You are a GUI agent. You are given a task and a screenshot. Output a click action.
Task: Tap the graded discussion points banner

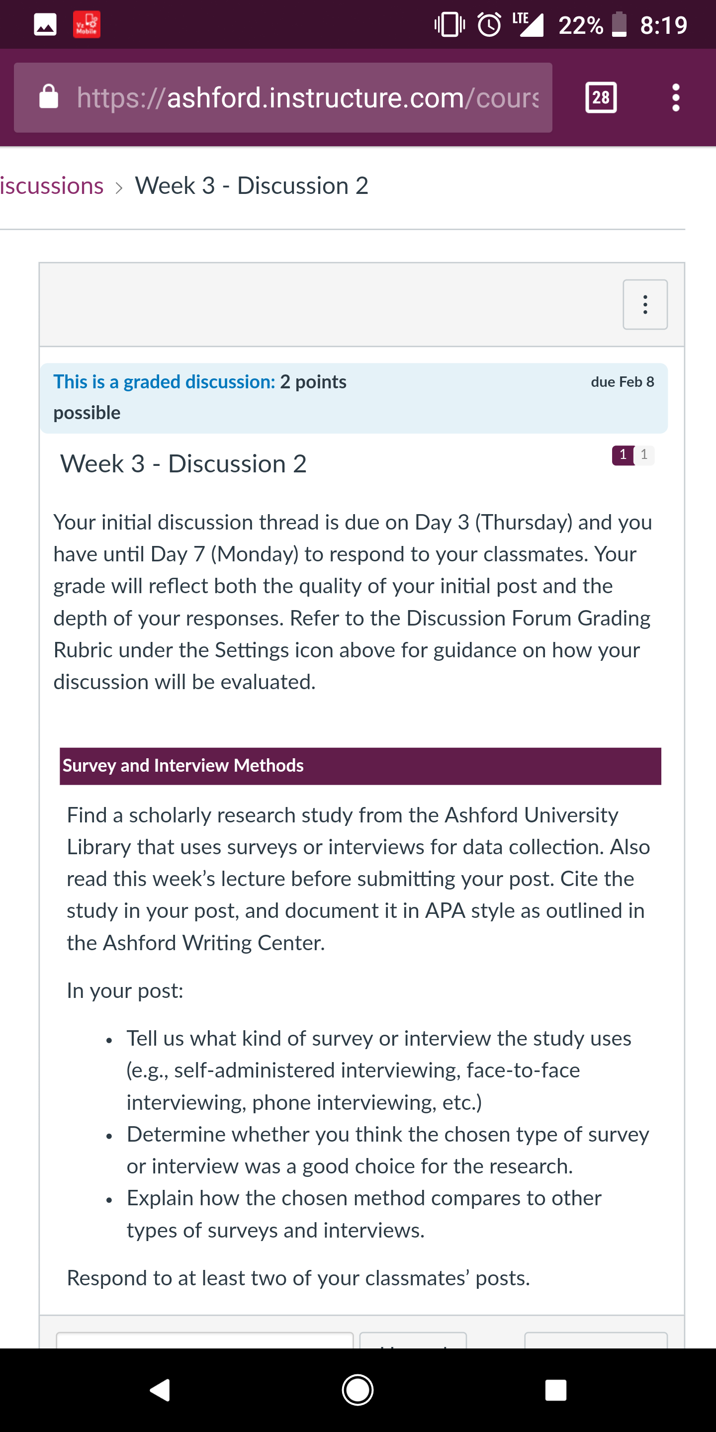(354, 398)
